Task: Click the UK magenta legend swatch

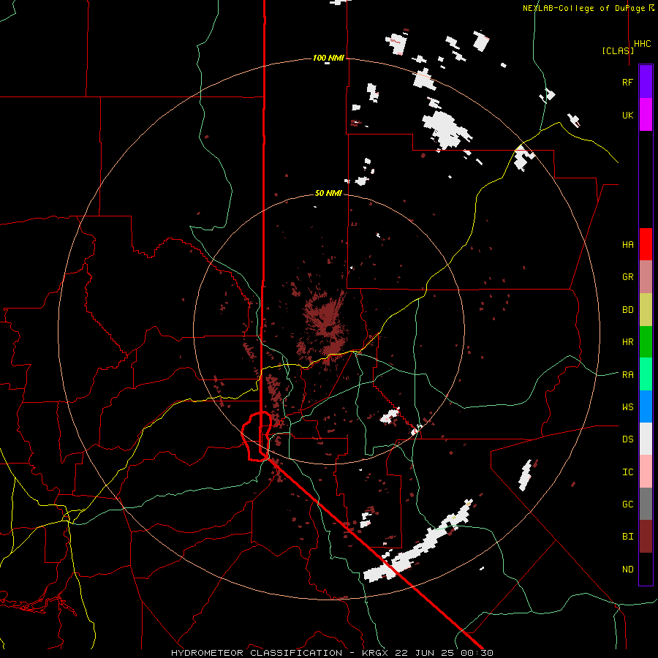Action: tap(646, 115)
